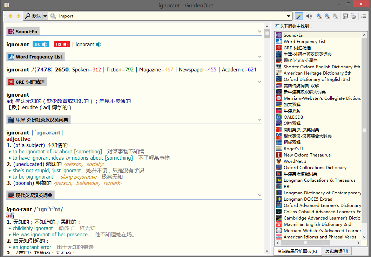Screen dimensions: 371x257
Task: Click dictionary list horizontal scroll left arrow
Action: [278, 243]
